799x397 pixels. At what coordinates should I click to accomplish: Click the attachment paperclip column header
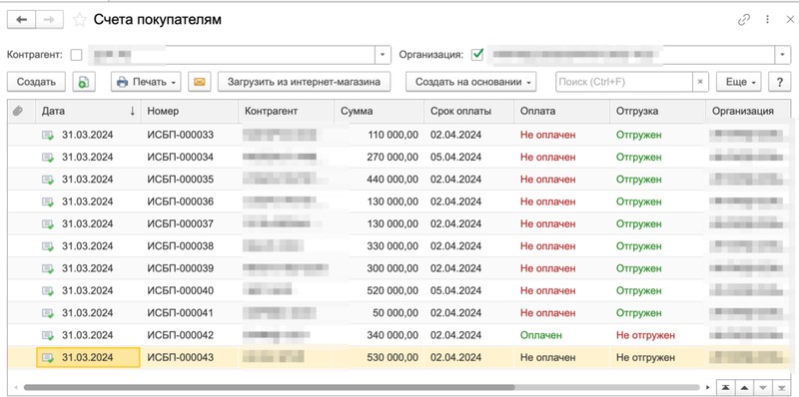(x=17, y=111)
